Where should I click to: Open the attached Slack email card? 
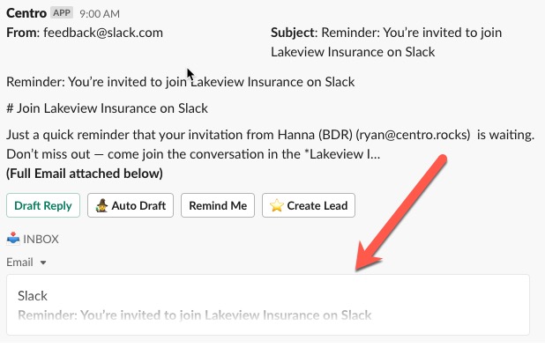(x=268, y=305)
